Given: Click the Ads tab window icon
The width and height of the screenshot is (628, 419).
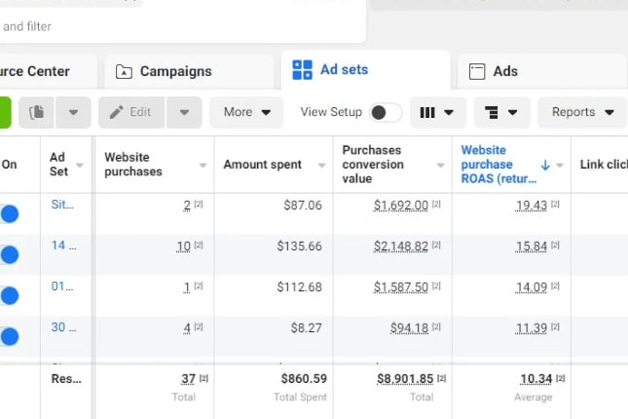Looking at the screenshot, I should (477, 71).
